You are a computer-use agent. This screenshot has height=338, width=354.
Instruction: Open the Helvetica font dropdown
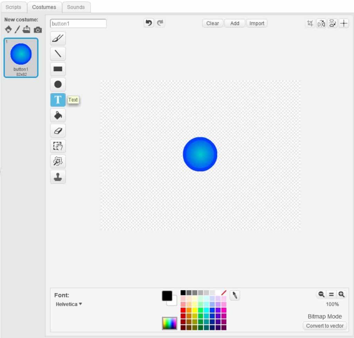(69, 304)
